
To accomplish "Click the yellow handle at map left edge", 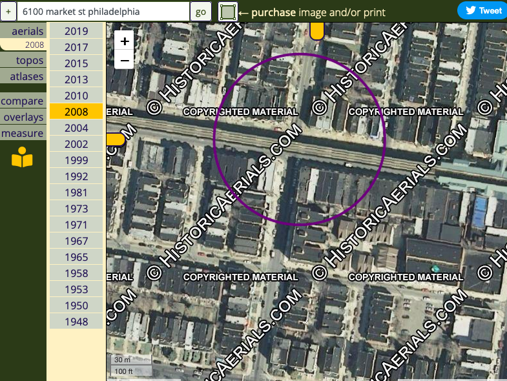I will [x=115, y=139].
